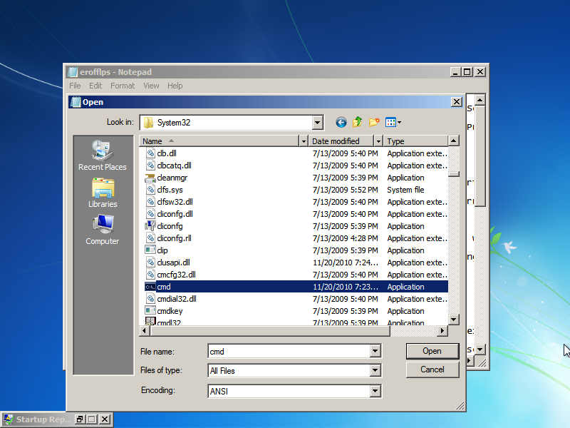This screenshot has height=428, width=570.
Task: Click the Startup Repair taskbar icon
Action: 9,419
